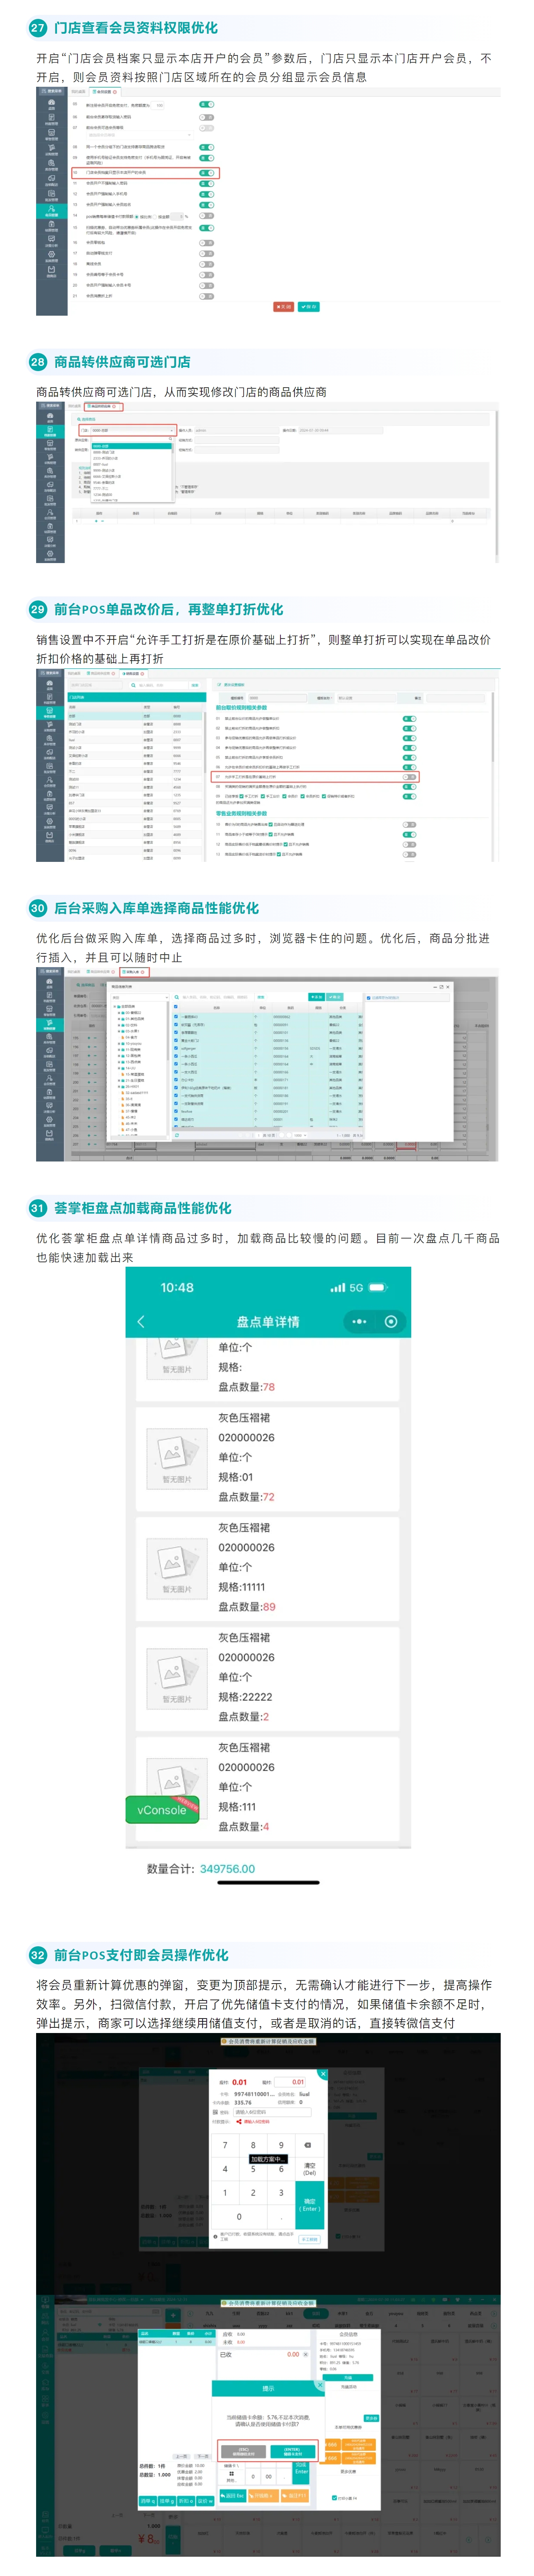Image resolution: width=534 pixels, height=2576 pixels.
Task: Click red 关闭 button in member settings
Action: [x=284, y=306]
